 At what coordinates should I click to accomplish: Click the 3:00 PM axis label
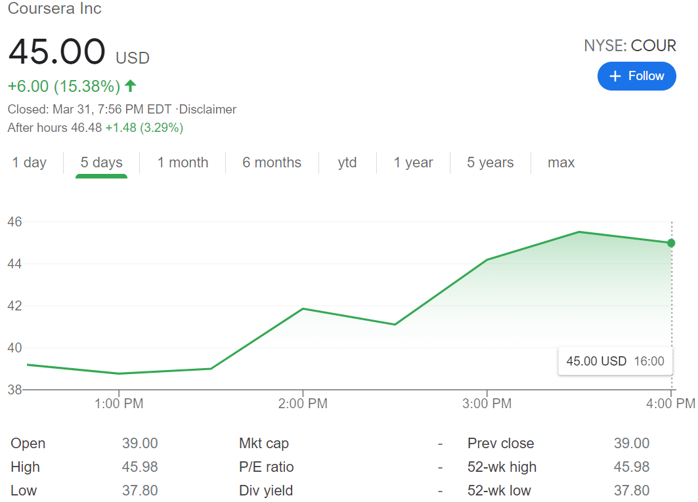(487, 404)
